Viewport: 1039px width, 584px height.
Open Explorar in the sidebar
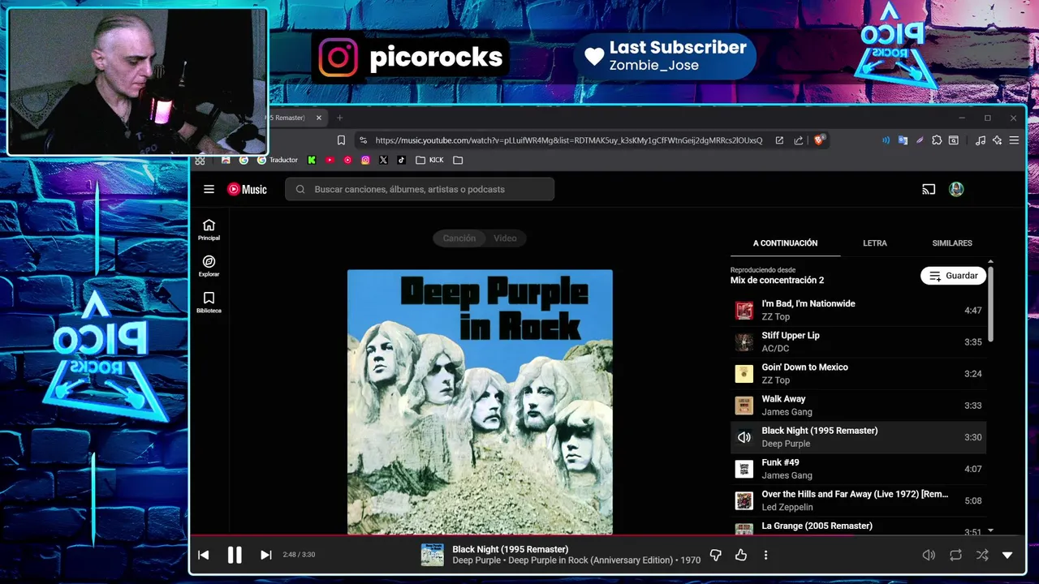[x=209, y=266]
